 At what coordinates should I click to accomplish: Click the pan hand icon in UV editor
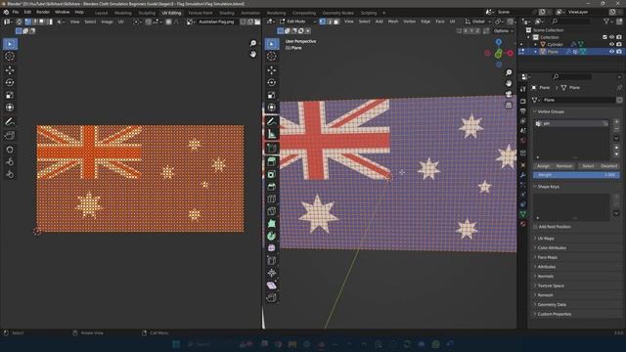tap(253, 54)
